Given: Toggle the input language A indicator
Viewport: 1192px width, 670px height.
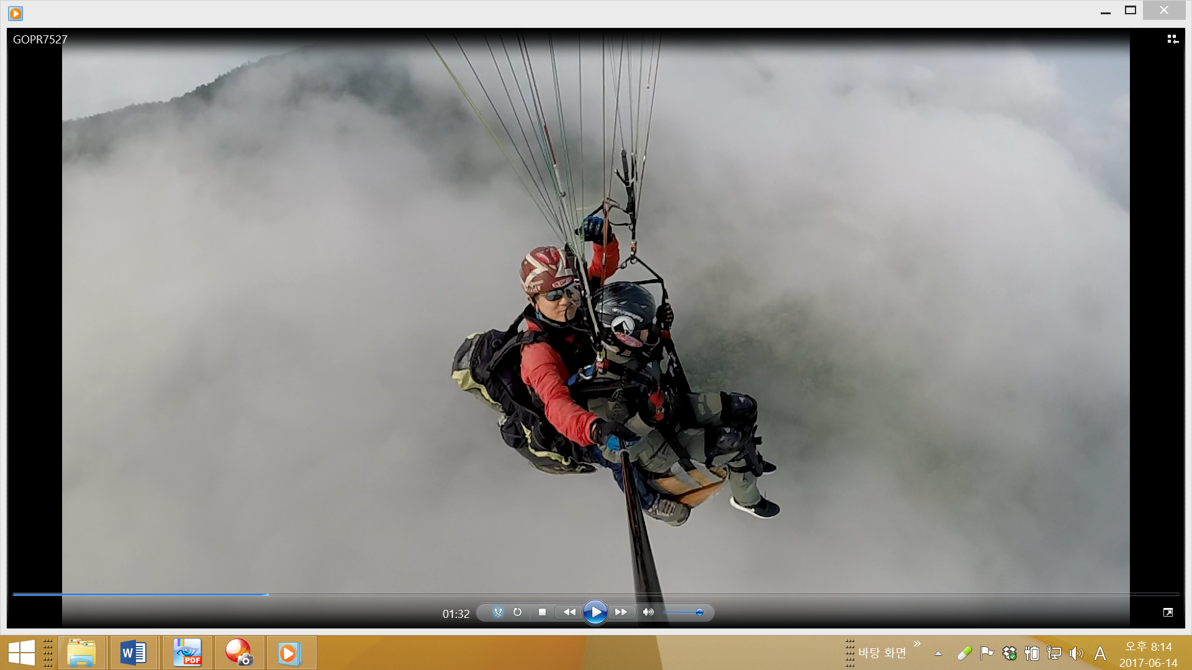Looking at the screenshot, I should [1100, 653].
